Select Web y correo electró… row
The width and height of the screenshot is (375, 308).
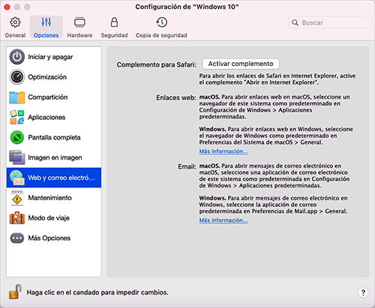coord(54,178)
